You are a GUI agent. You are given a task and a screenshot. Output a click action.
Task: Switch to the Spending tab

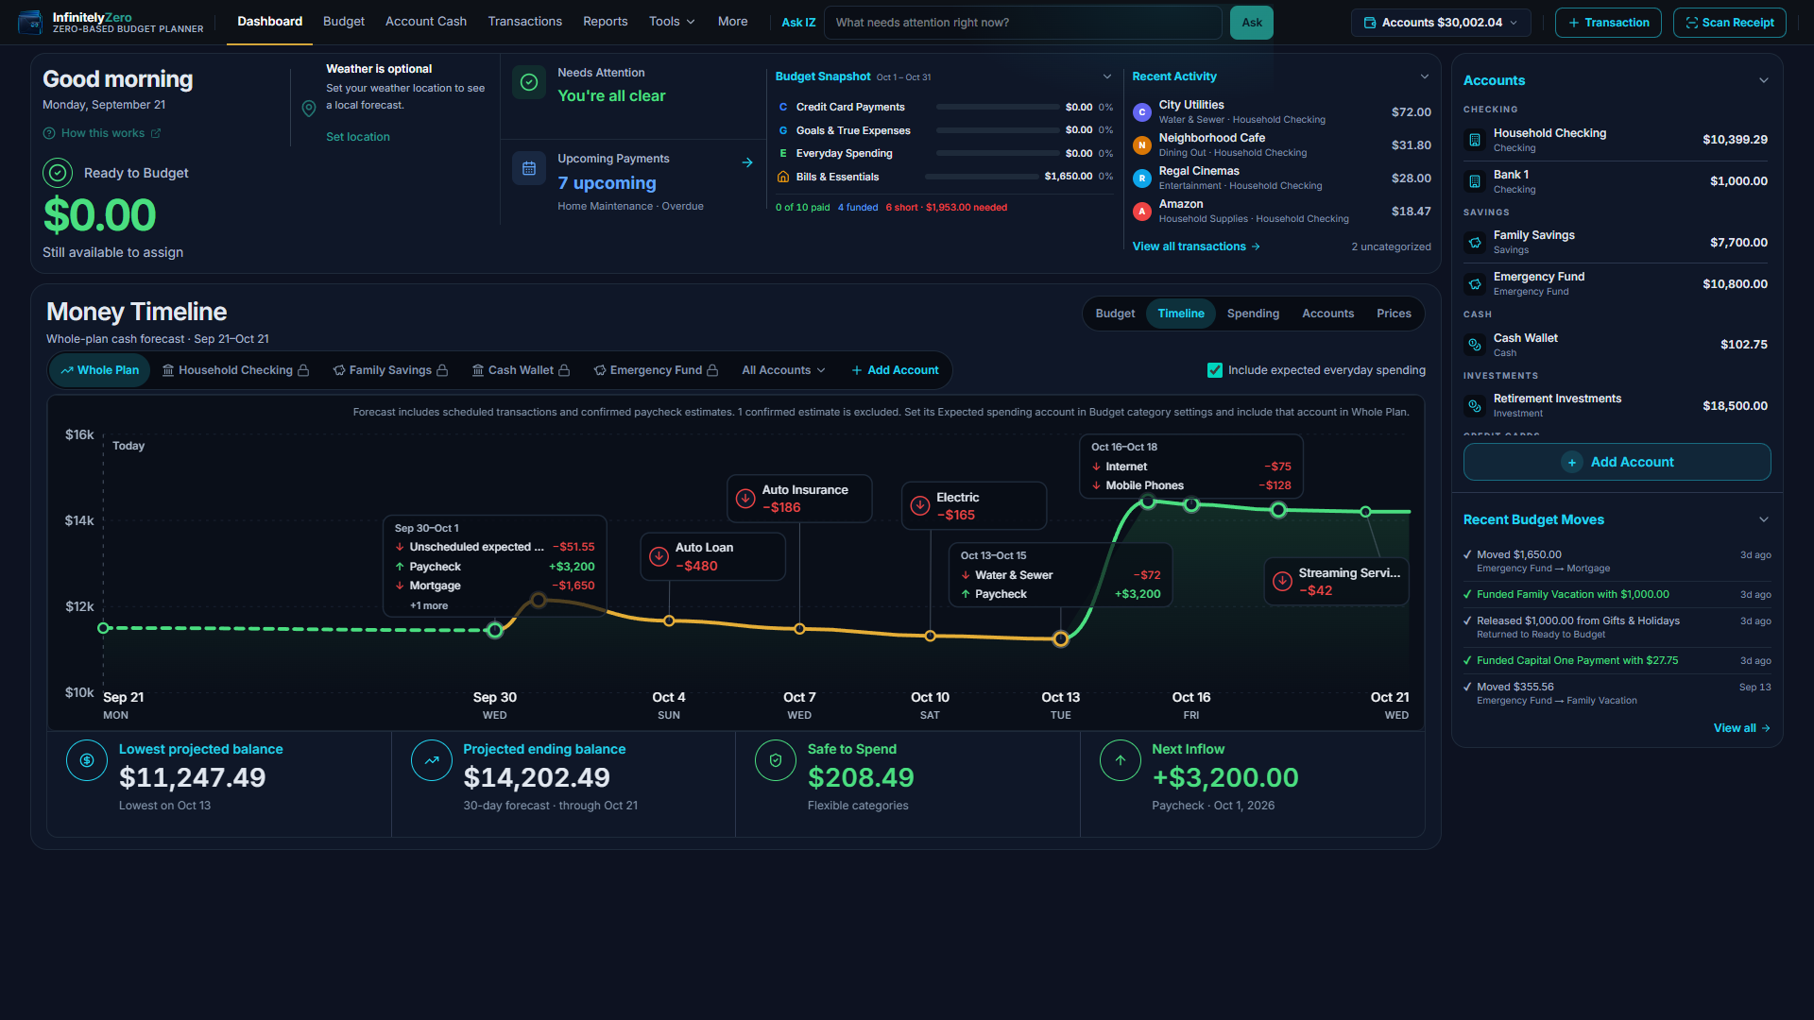tap(1253, 314)
